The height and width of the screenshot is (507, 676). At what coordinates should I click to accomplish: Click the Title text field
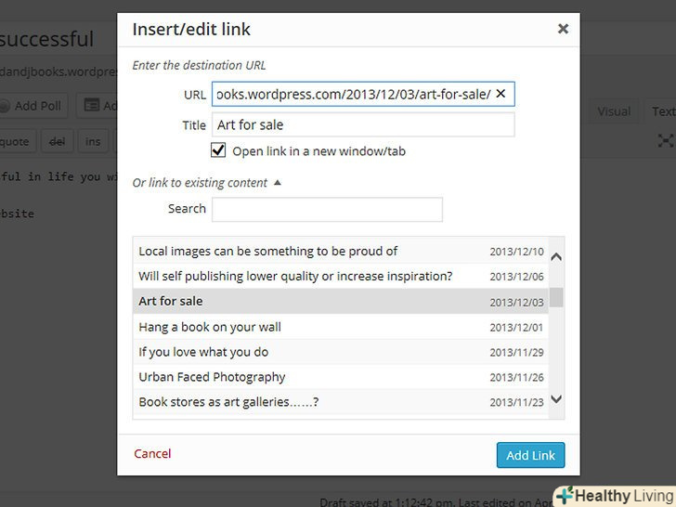pos(362,125)
